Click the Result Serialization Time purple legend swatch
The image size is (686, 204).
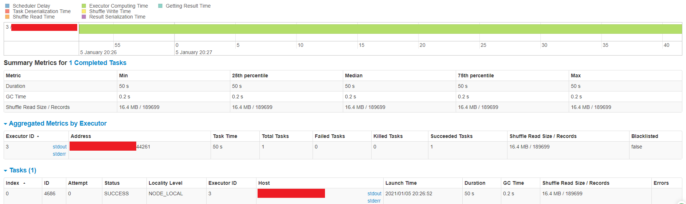(84, 17)
